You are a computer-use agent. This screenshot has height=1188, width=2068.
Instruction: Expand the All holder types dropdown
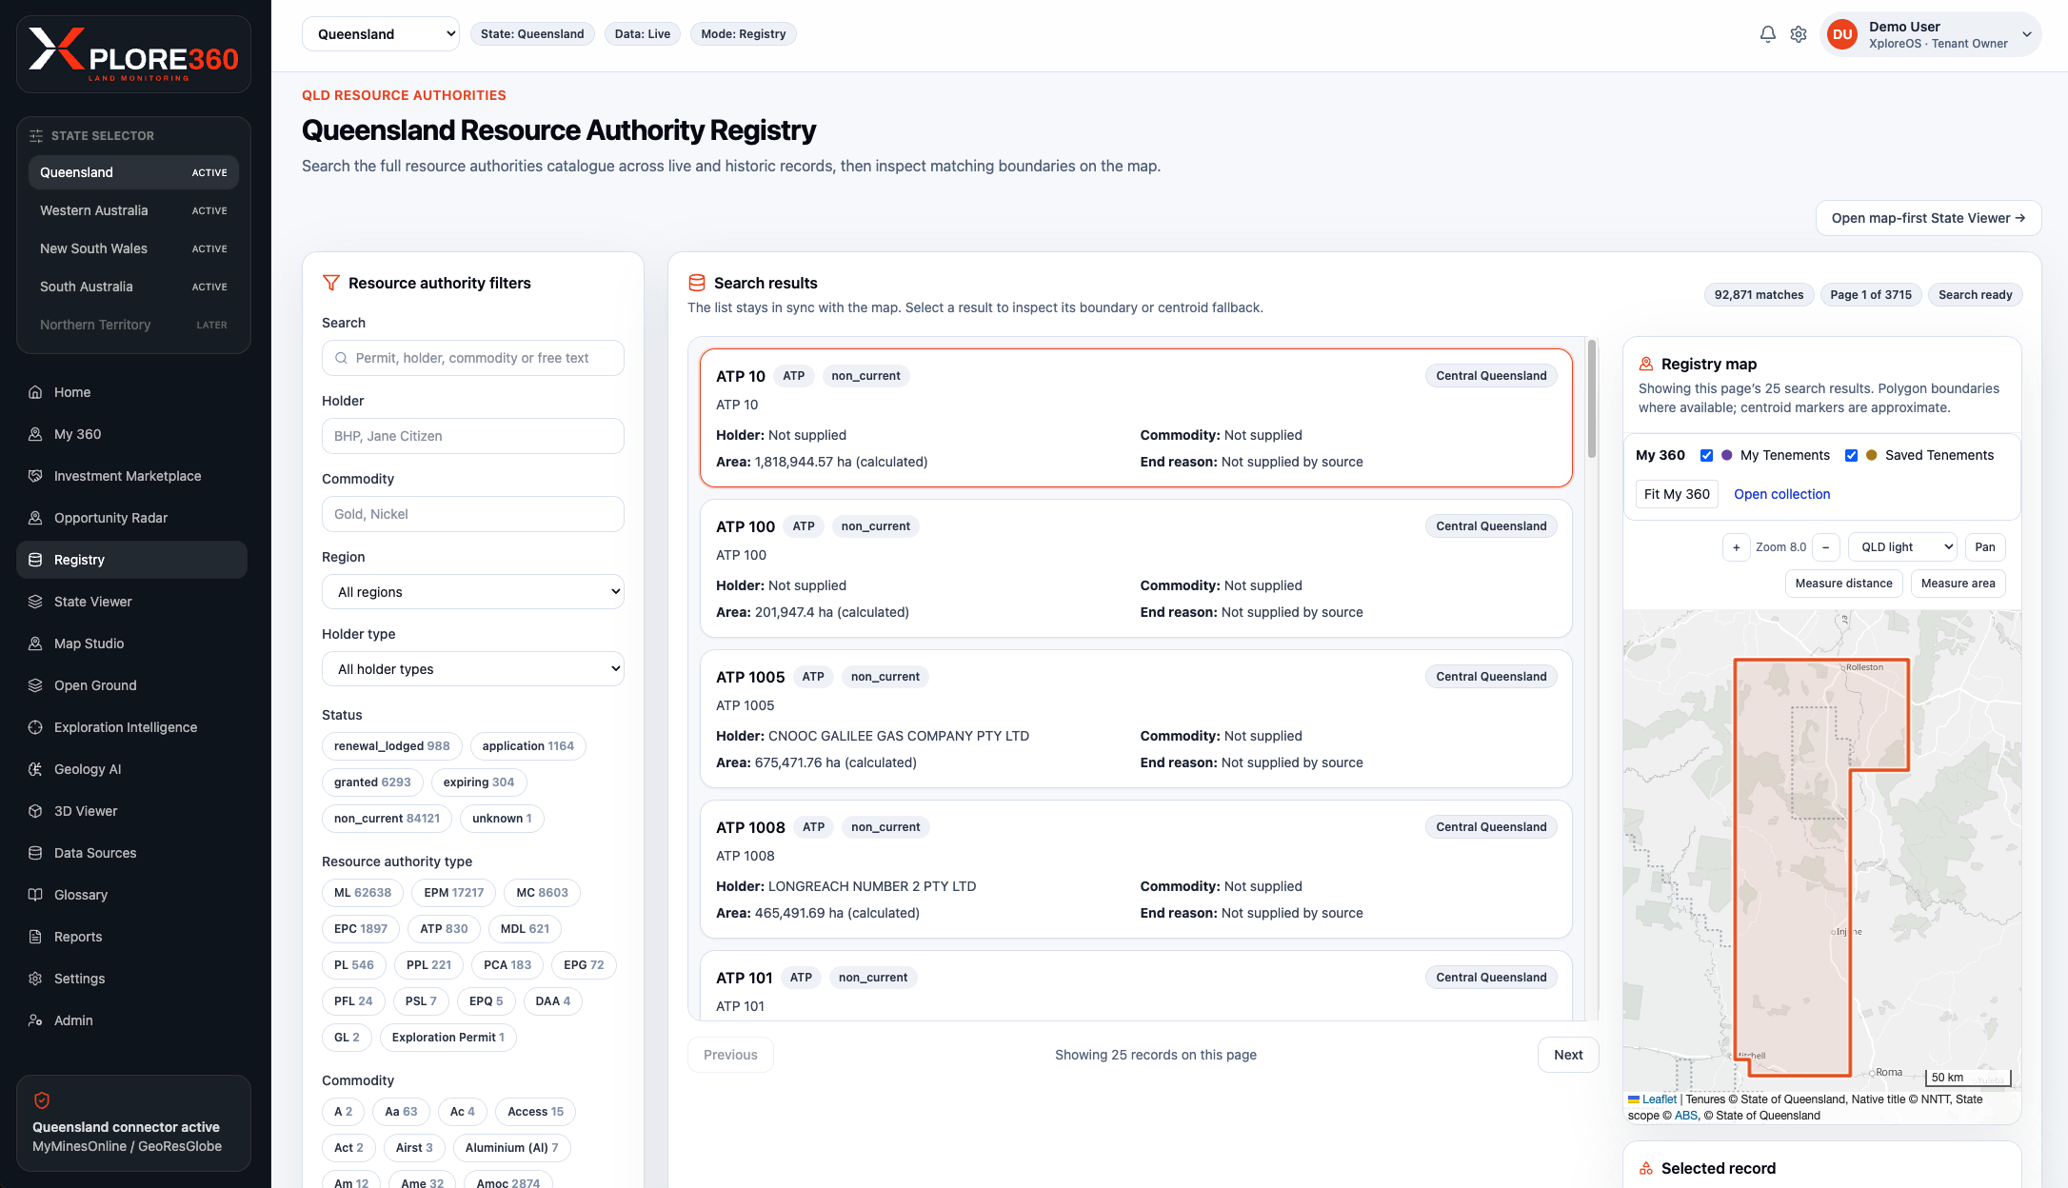(473, 669)
